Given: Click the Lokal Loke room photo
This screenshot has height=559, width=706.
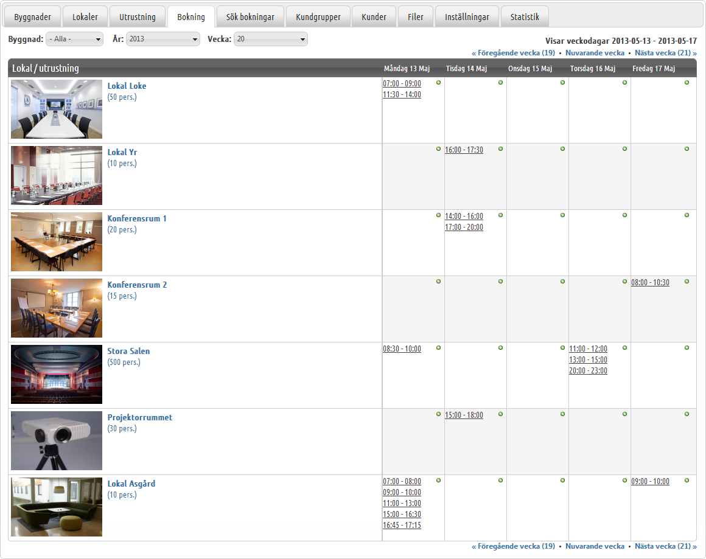Looking at the screenshot, I should click(57, 109).
